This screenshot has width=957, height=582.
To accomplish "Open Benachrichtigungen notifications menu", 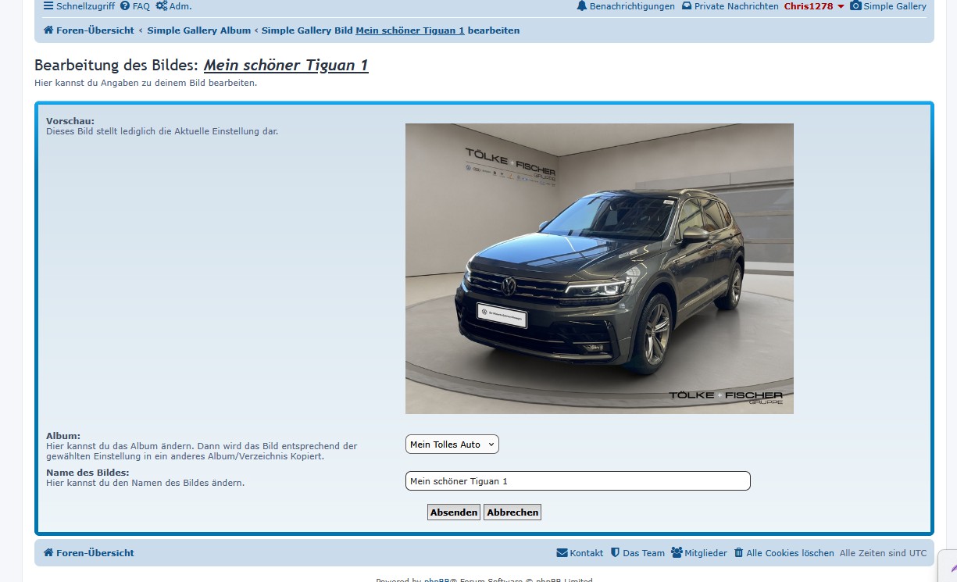I will [x=632, y=6].
